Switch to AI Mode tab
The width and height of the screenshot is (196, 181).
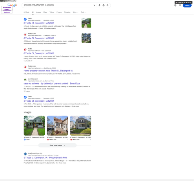tap(26, 12)
